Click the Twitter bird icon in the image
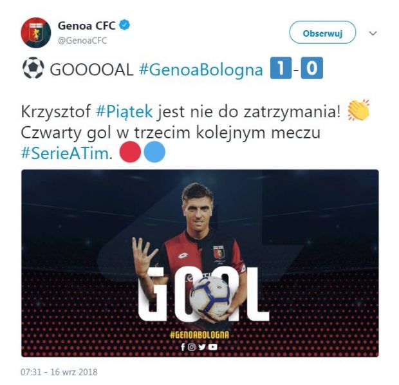Viewport: 399px width, 385px height. 202,347
